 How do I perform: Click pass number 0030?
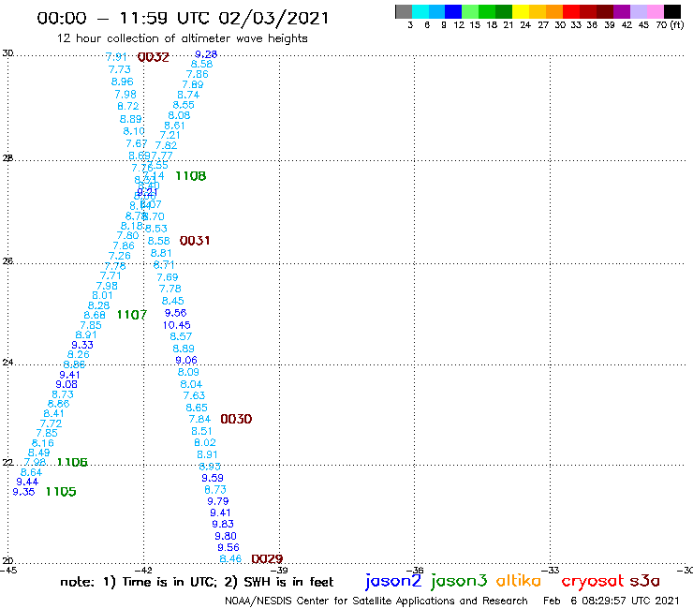pos(236,419)
